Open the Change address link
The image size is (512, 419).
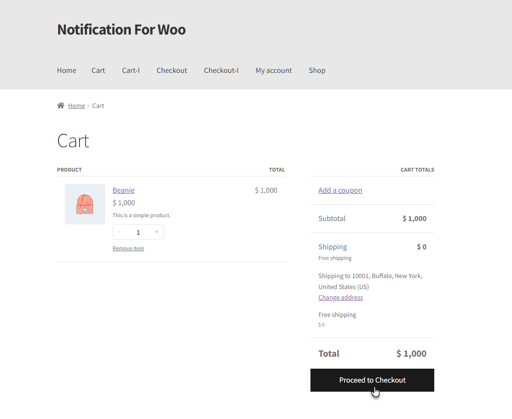pyautogui.click(x=341, y=297)
